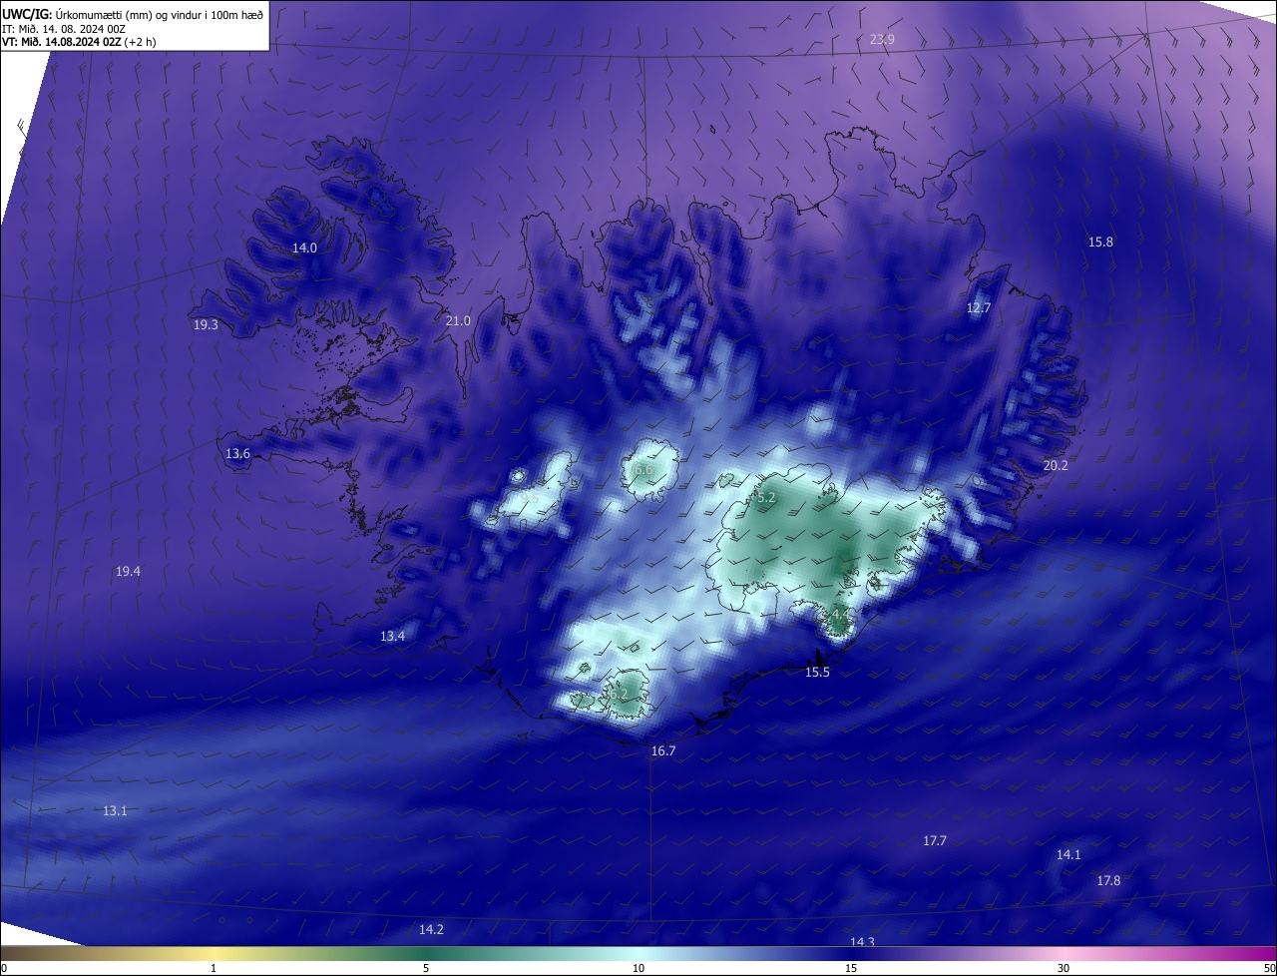This screenshot has height=976, width=1277.
Task: Click the 17.8 value on the map
Action: [1108, 880]
